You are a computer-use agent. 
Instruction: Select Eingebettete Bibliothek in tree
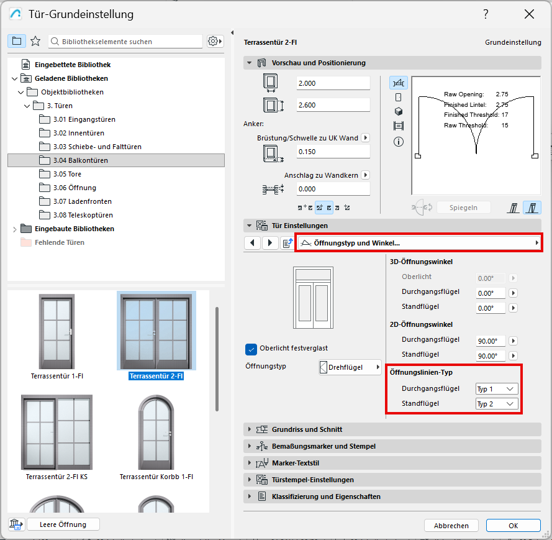66,65
